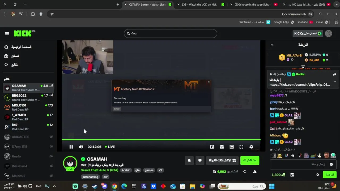Select BRG2022 channel in followed list
This screenshot has width=340, height=191.
28,98
